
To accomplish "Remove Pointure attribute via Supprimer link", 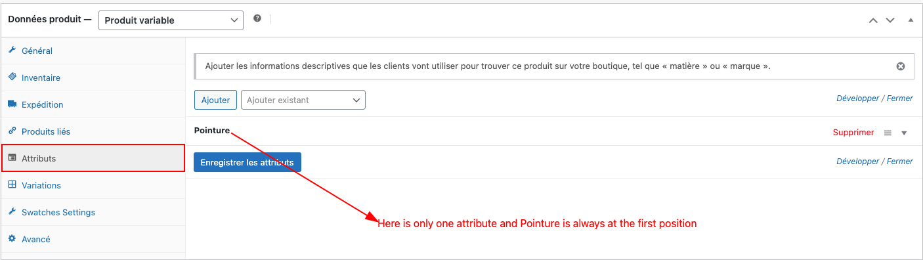I will (853, 133).
